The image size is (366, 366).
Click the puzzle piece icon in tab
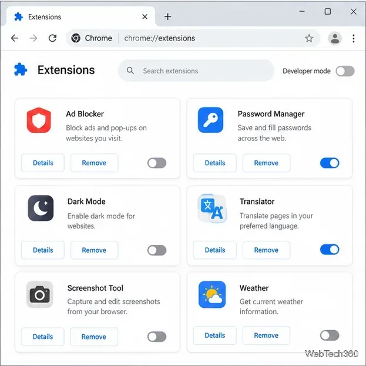[x=18, y=17]
